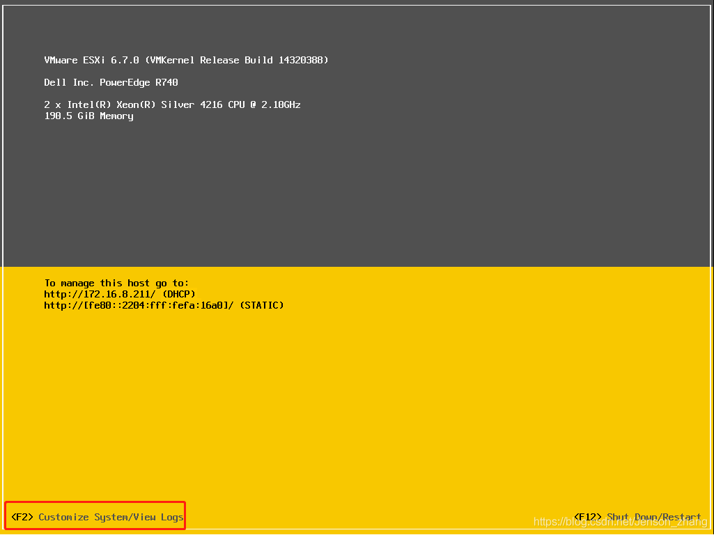Click the VMware ESXi 6.7.0 build line

coord(186,60)
